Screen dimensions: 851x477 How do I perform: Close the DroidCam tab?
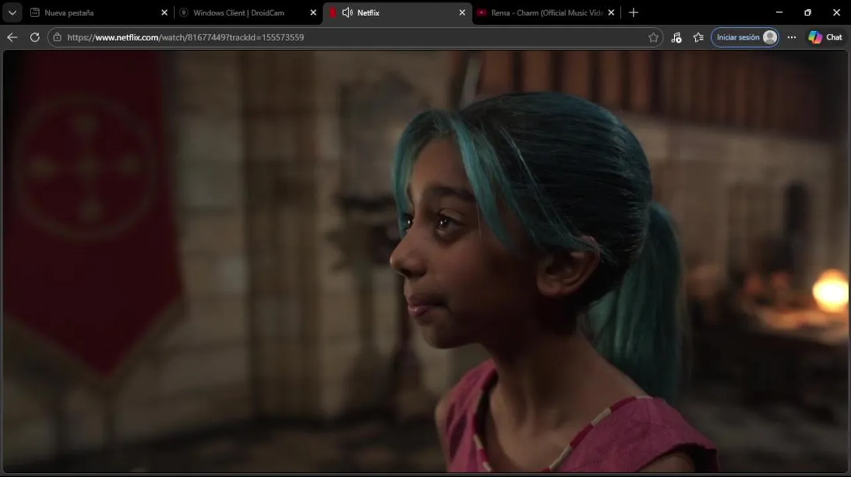click(x=313, y=13)
